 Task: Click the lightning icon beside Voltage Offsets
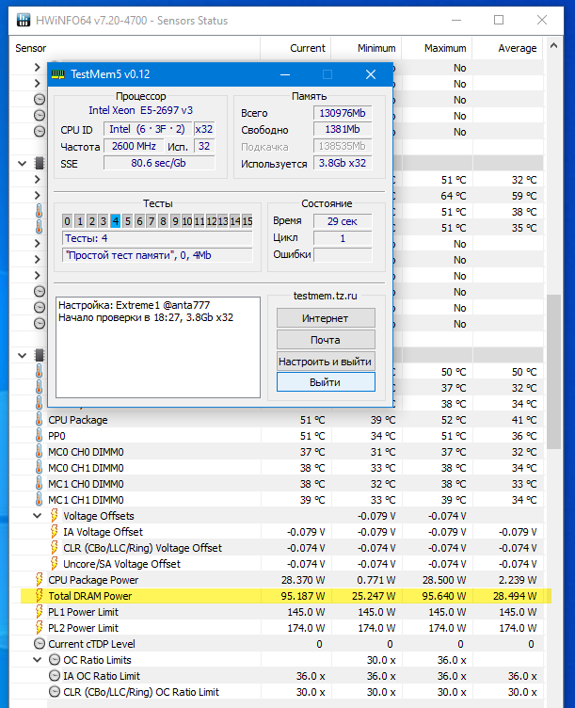pyautogui.click(x=55, y=516)
